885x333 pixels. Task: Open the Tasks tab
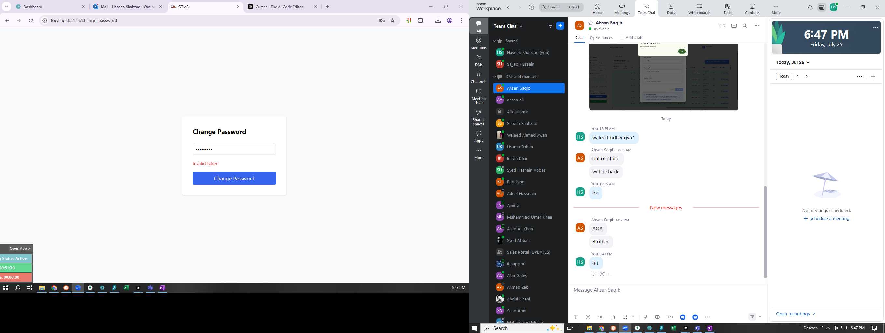728,8
